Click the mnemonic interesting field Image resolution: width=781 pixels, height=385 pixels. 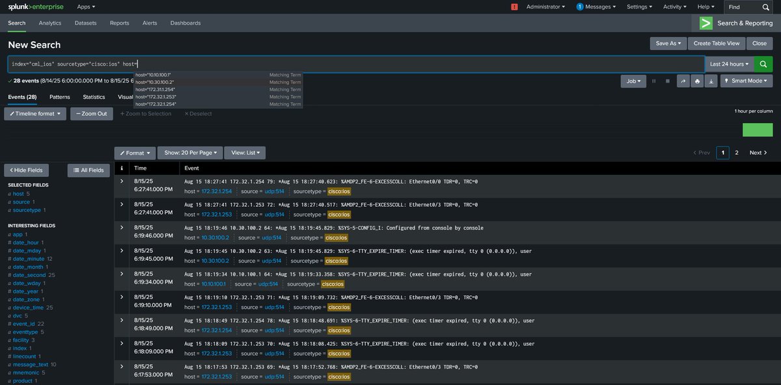click(x=27, y=373)
